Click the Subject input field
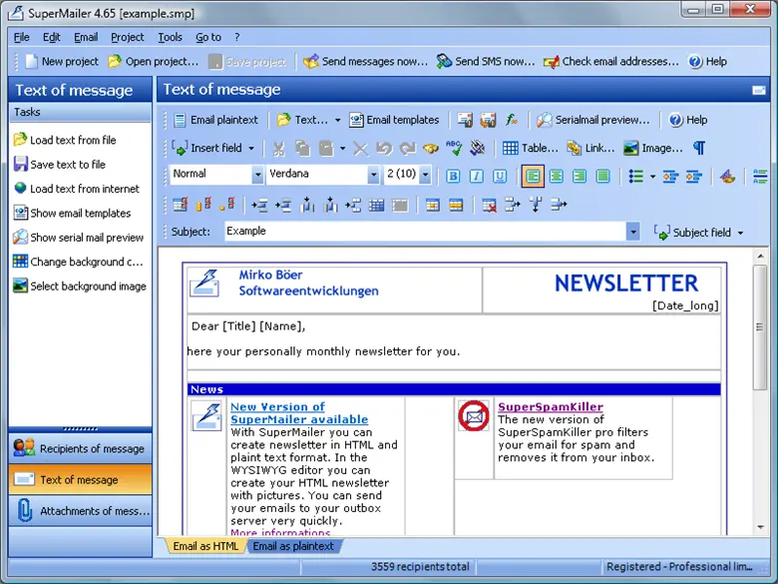This screenshot has height=584, width=778. point(425,232)
